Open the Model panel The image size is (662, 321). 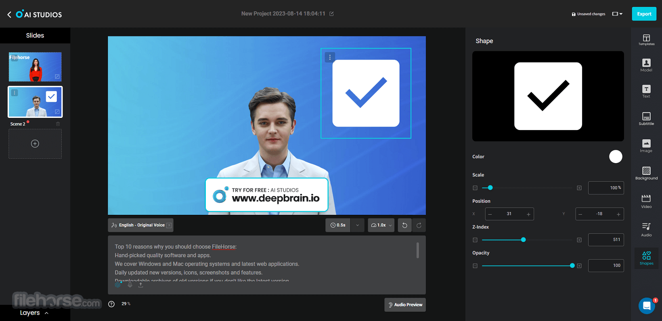click(x=646, y=65)
